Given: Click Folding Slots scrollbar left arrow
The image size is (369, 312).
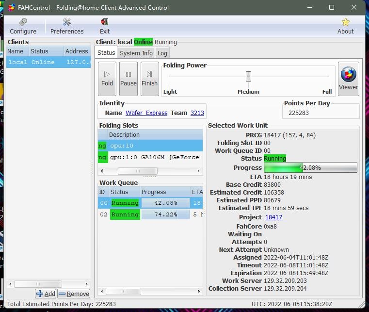Looking at the screenshot, I should pyautogui.click(x=102, y=171).
